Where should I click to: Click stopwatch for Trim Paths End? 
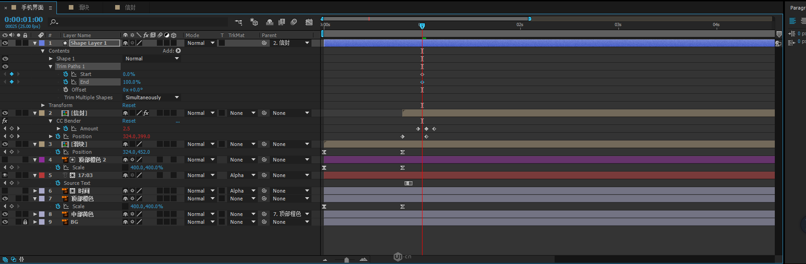pos(66,82)
